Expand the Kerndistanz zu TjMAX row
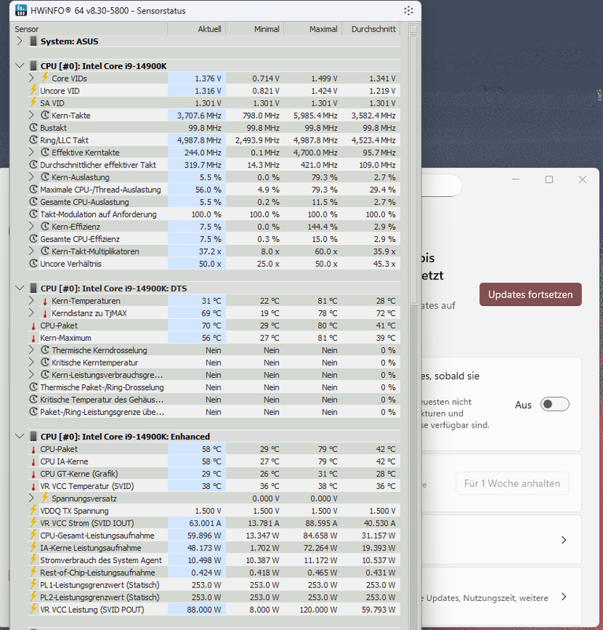Screen dimensions: 603x630 pos(32,313)
